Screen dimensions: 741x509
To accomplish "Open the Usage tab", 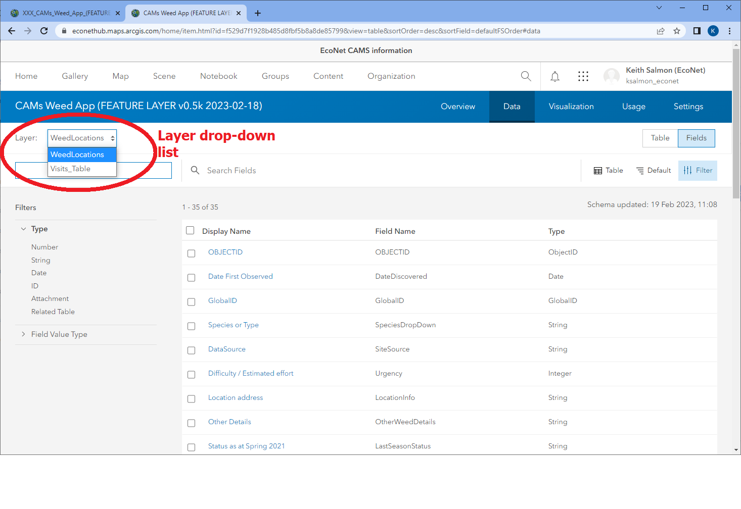I will [x=634, y=107].
